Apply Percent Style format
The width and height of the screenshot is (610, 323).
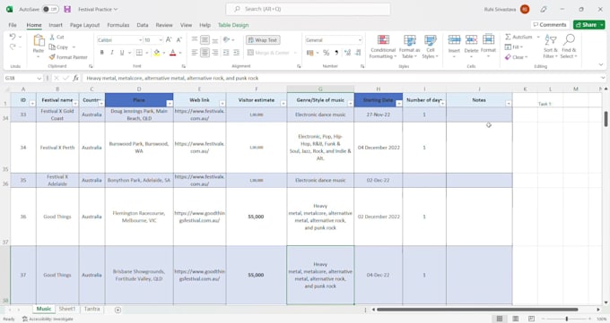326,53
